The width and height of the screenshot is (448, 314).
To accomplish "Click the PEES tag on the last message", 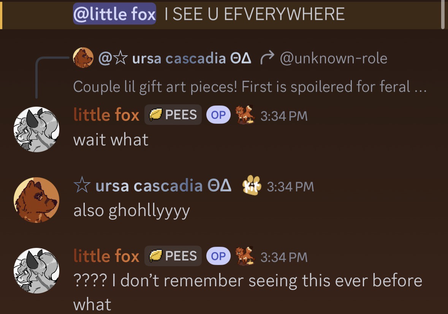I will click(173, 256).
